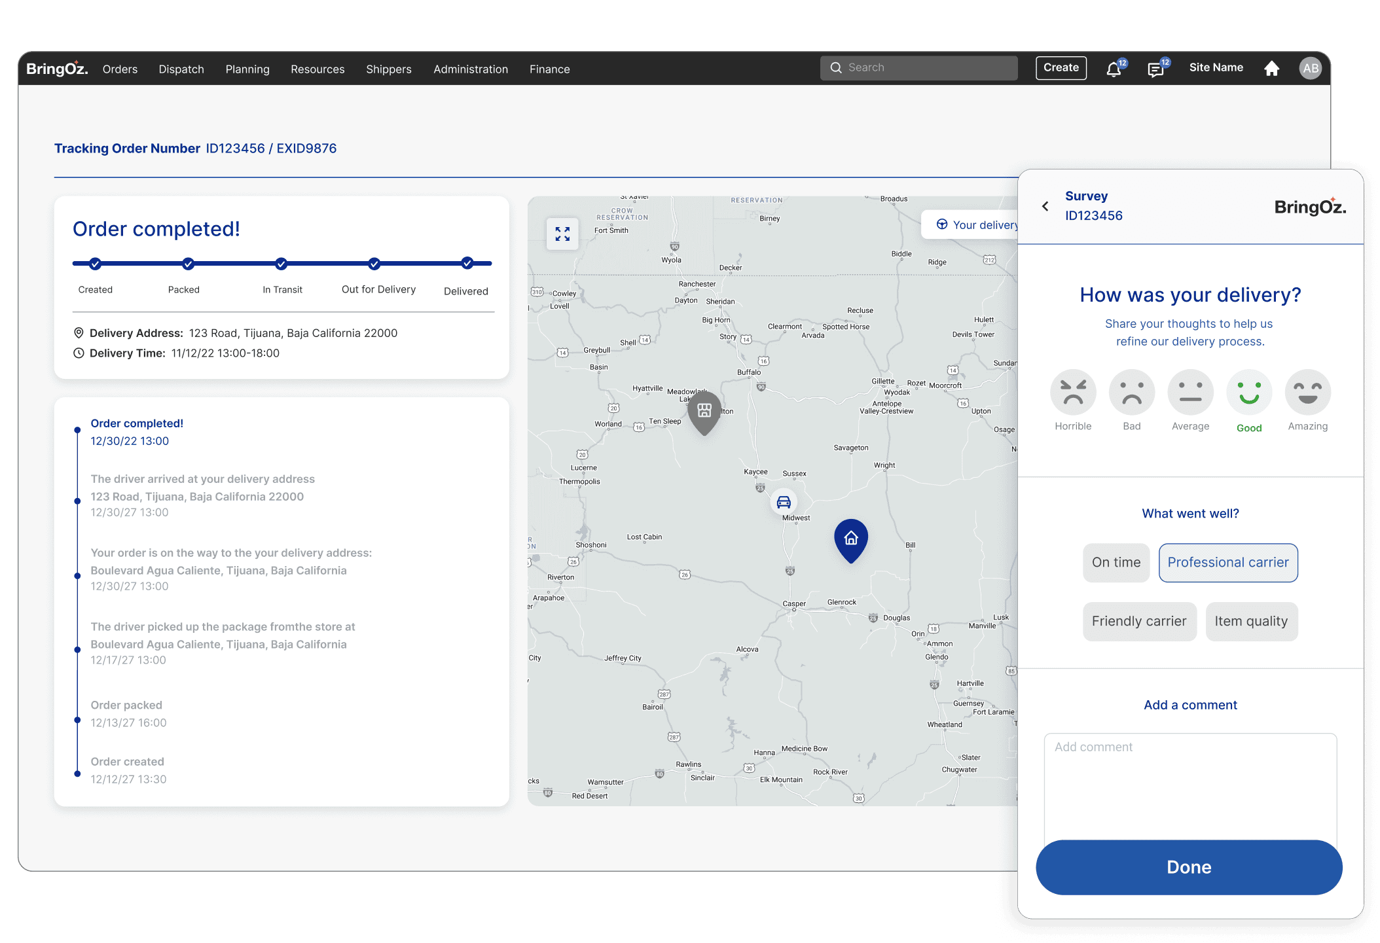Toggle the Friendly carrier chip
Image resolution: width=1380 pixels, height=943 pixels.
point(1139,622)
